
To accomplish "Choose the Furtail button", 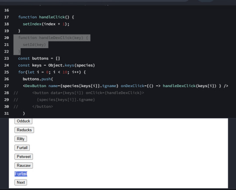I will pyautogui.click(x=22, y=148).
